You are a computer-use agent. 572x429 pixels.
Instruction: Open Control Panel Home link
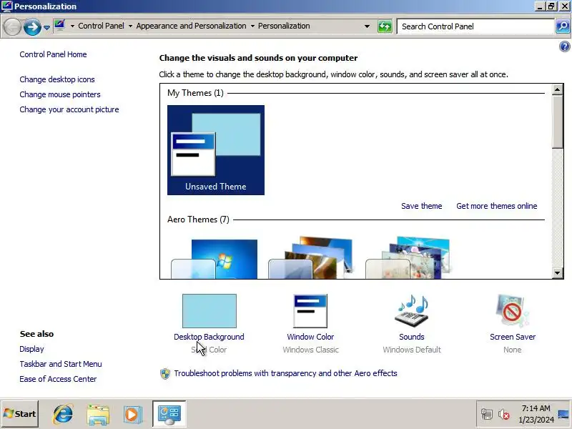click(53, 54)
